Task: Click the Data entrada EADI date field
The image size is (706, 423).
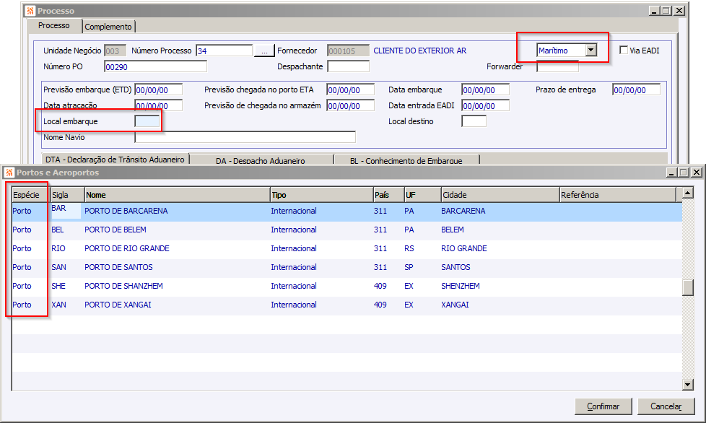Action: click(485, 105)
